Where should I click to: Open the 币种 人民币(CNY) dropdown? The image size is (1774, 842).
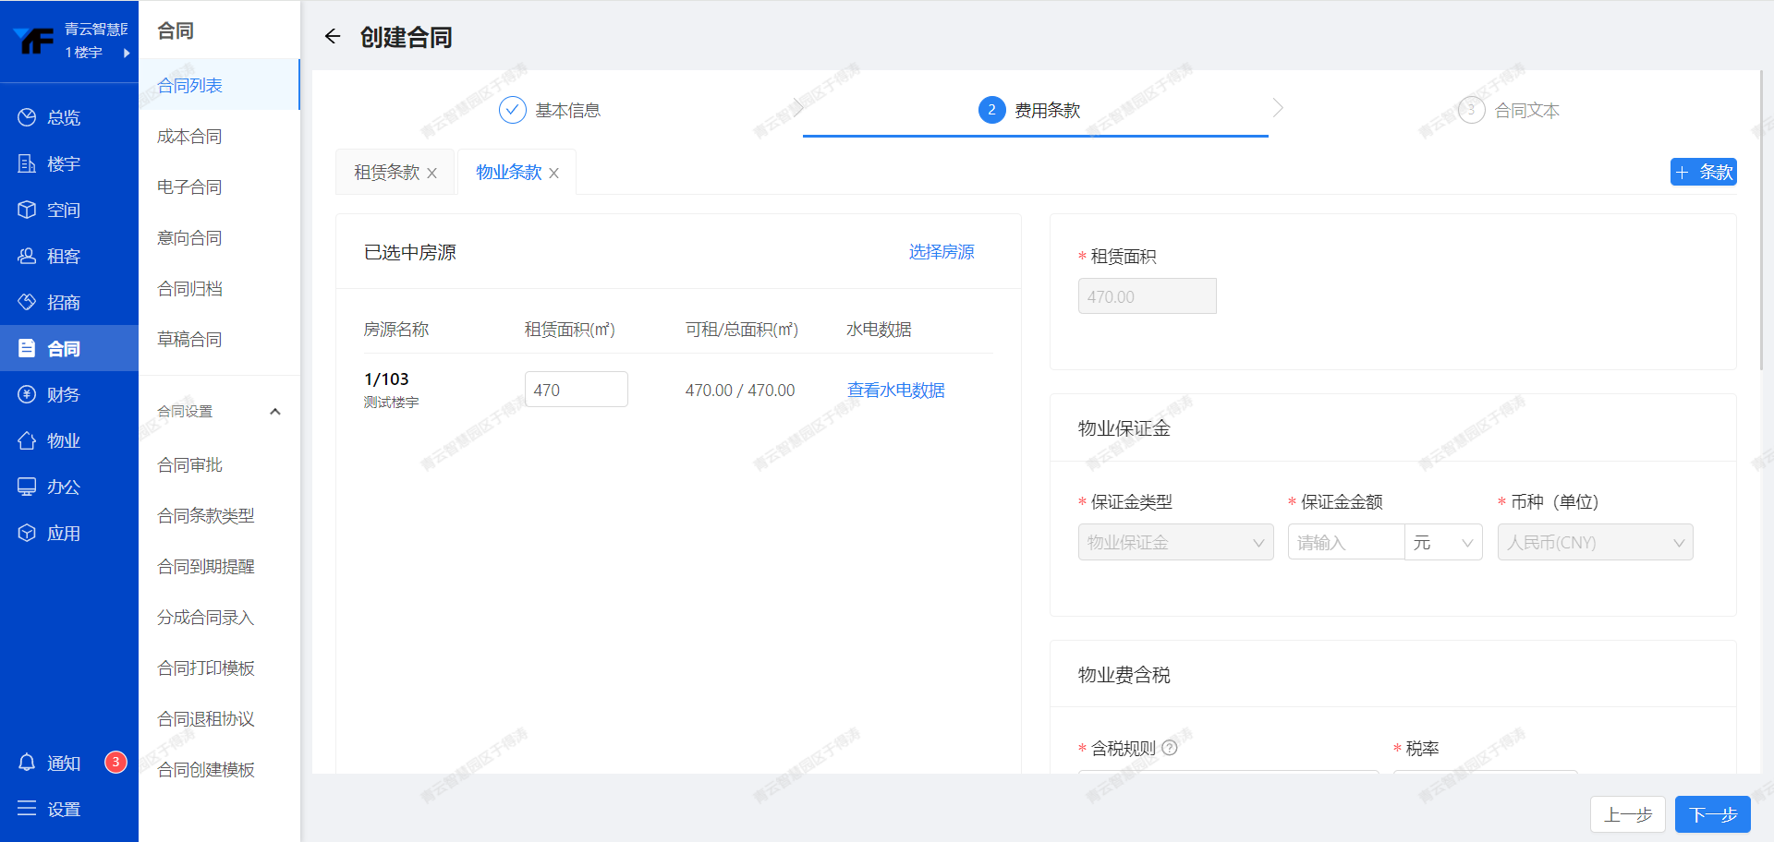1594,542
